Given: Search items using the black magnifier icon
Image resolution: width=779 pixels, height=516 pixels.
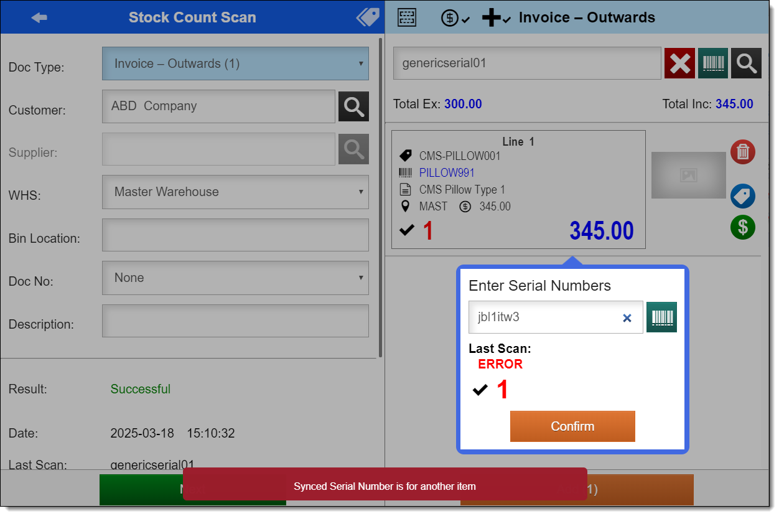Looking at the screenshot, I should tap(746, 63).
